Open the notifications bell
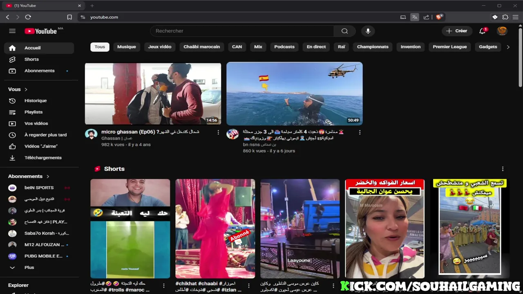Image resolution: width=523 pixels, height=294 pixels. (482, 31)
